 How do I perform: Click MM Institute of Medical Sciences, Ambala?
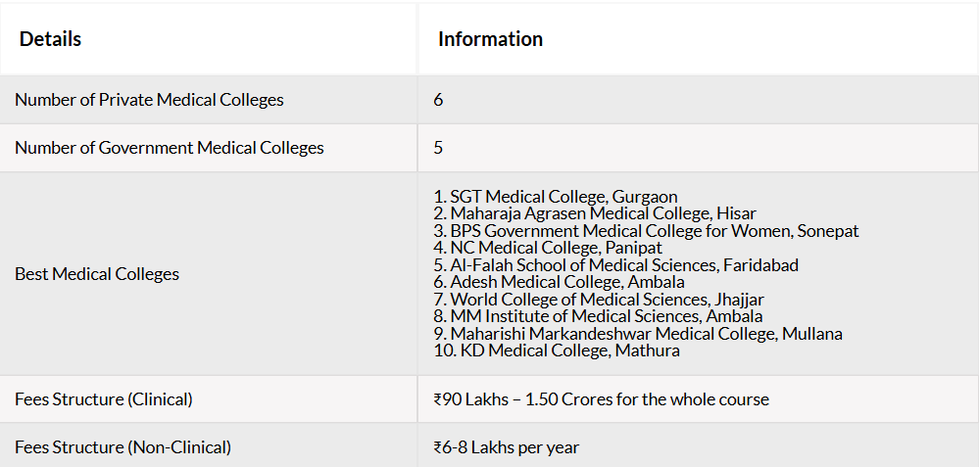pyautogui.click(x=598, y=316)
